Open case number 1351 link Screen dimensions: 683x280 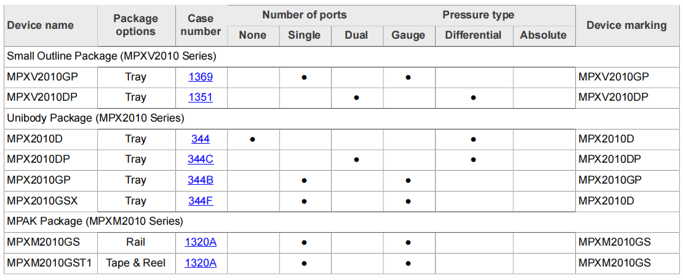tap(201, 97)
